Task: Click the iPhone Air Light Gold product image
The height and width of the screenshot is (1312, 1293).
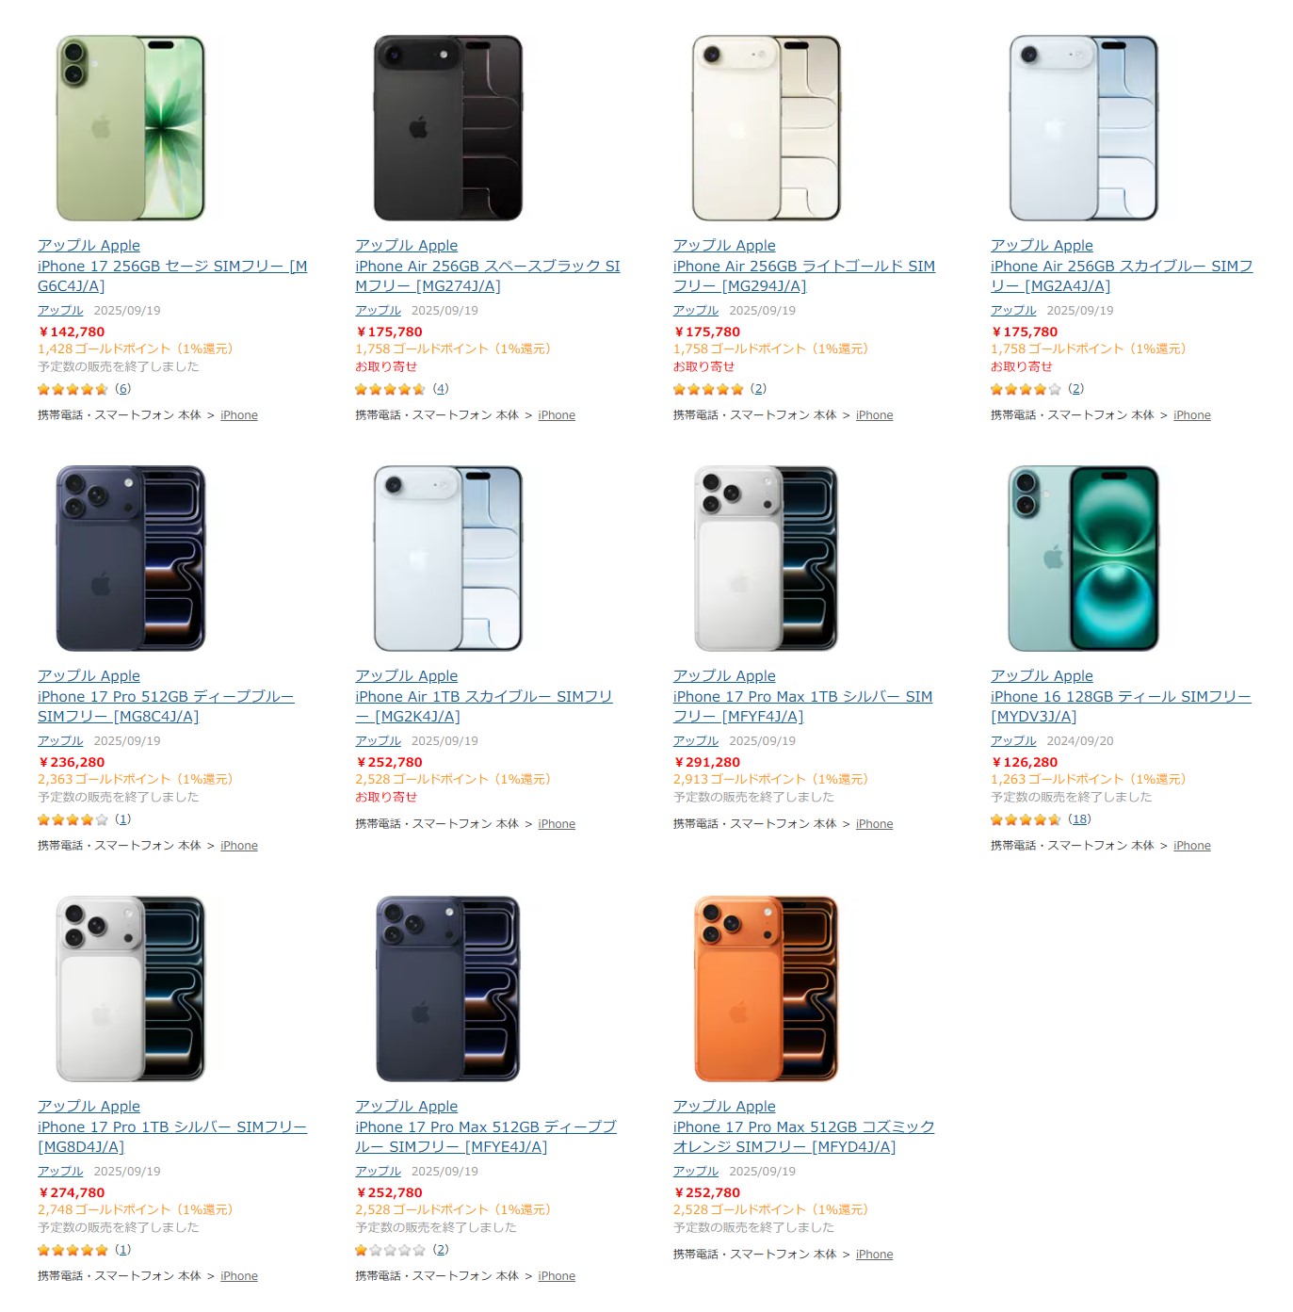Action: click(x=765, y=128)
